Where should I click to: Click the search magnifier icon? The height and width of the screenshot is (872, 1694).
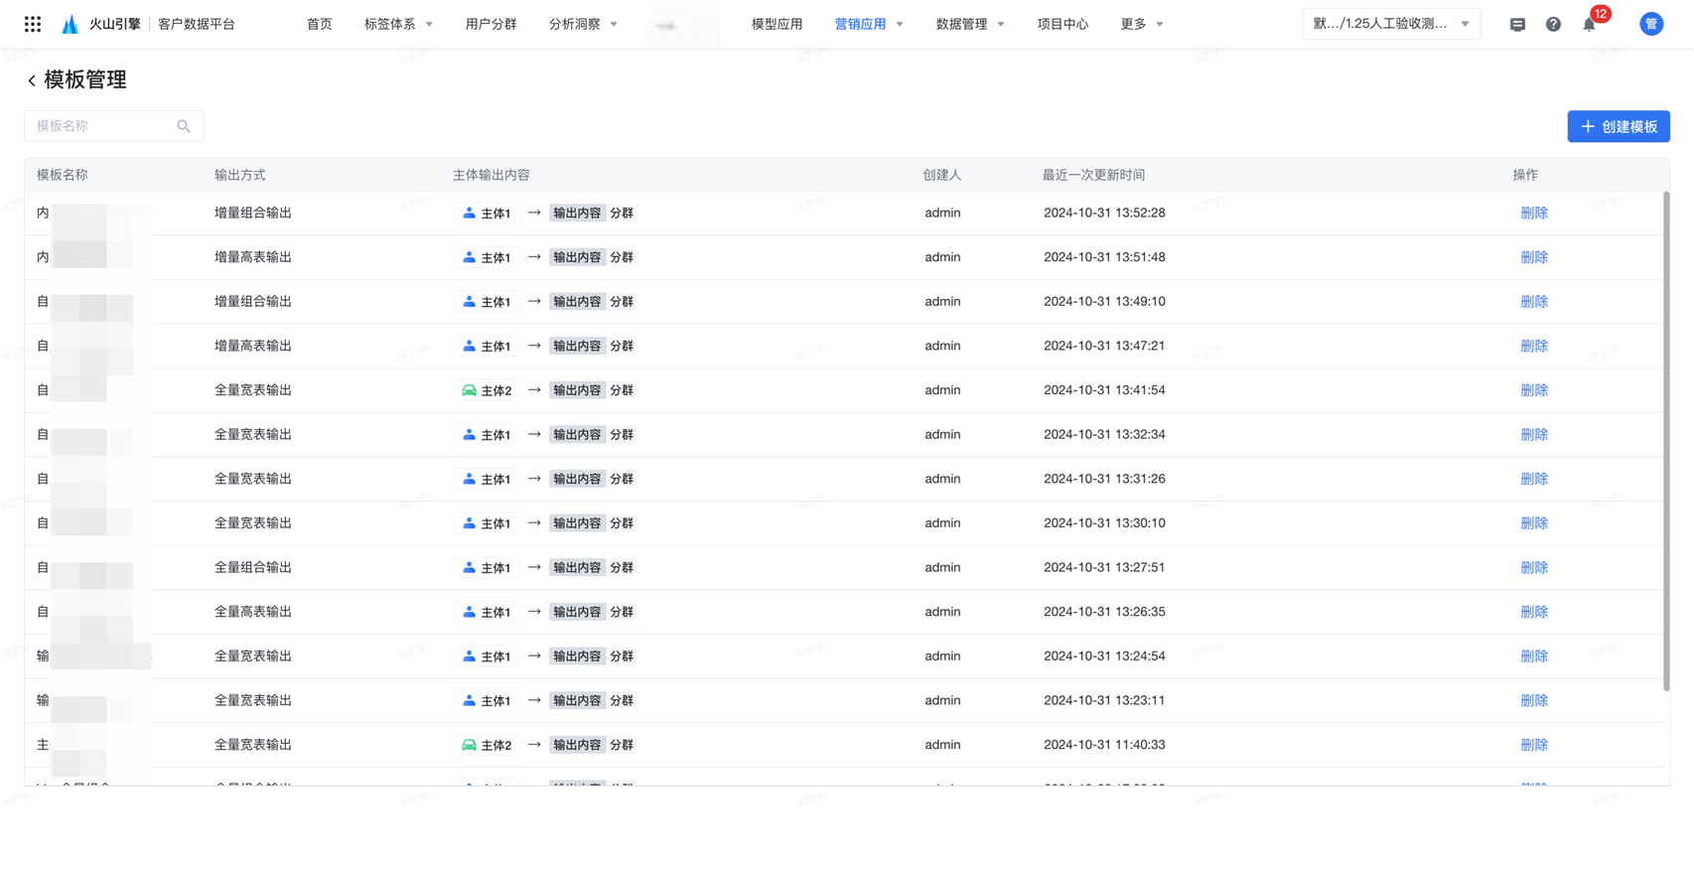pyautogui.click(x=184, y=126)
